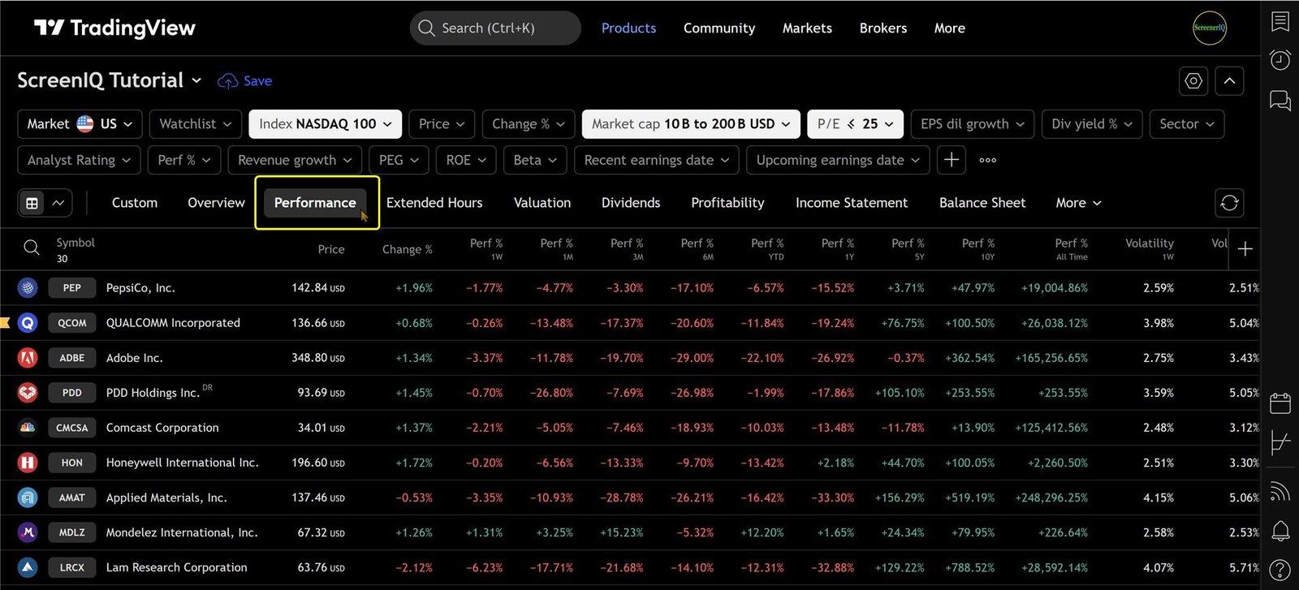Collapse filters with the up chevron button
The height and width of the screenshot is (590, 1299).
pos(1229,81)
